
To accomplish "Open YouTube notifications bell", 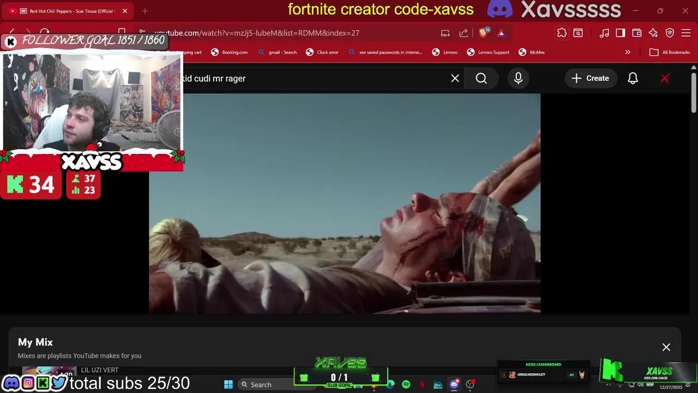I will pos(633,79).
